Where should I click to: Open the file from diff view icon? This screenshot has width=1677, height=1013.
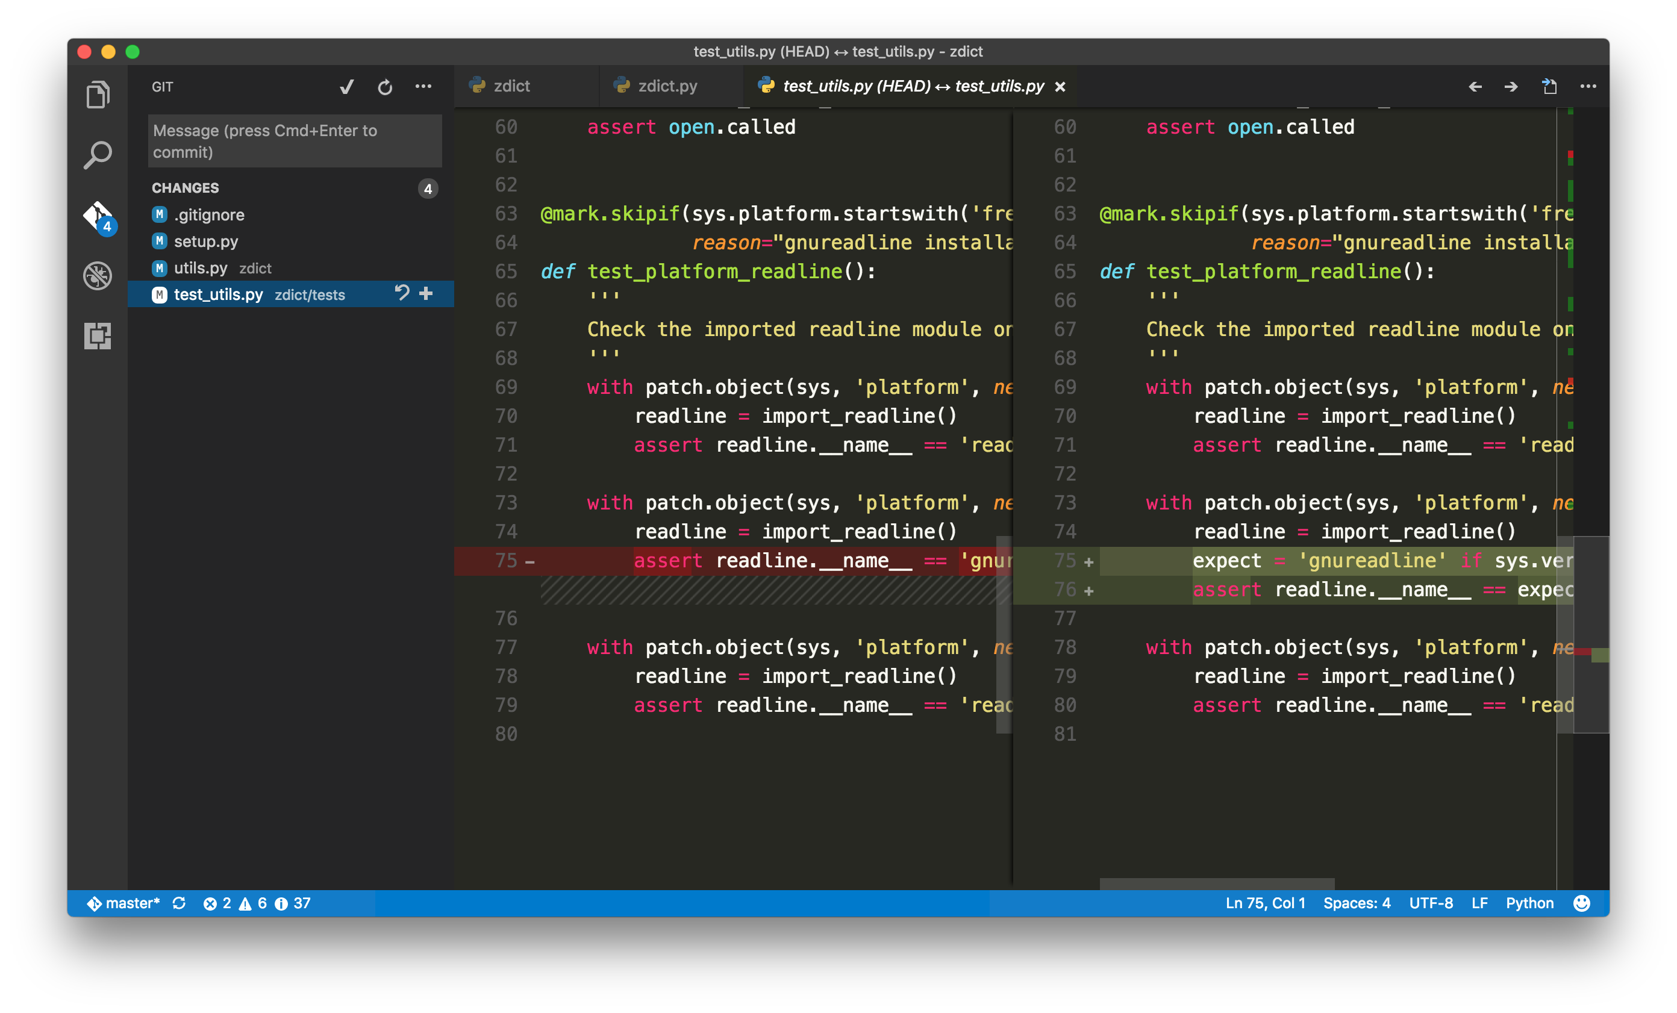pyautogui.click(x=1550, y=87)
